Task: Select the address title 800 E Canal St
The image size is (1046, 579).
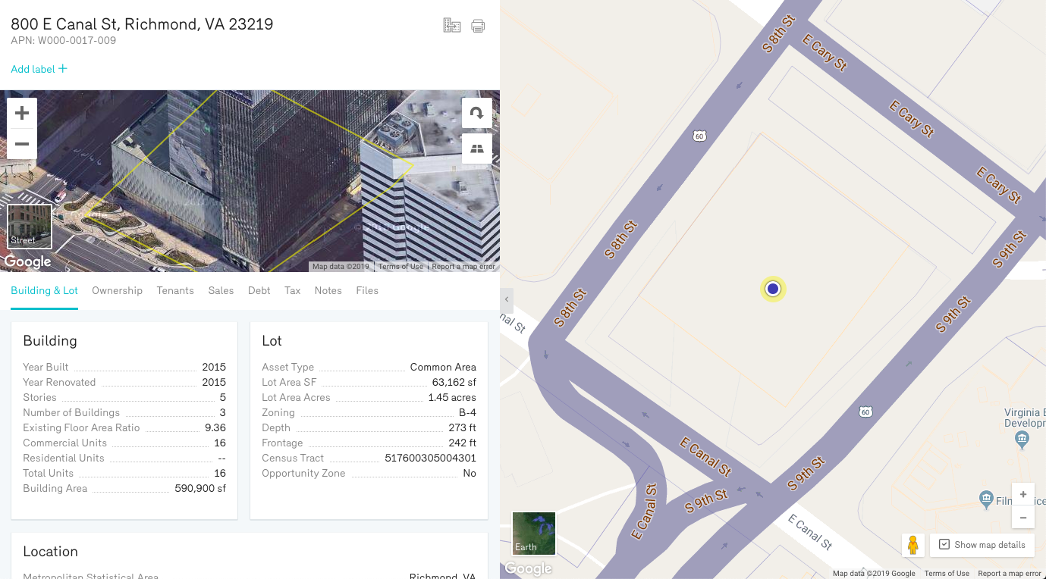Action: 142,24
